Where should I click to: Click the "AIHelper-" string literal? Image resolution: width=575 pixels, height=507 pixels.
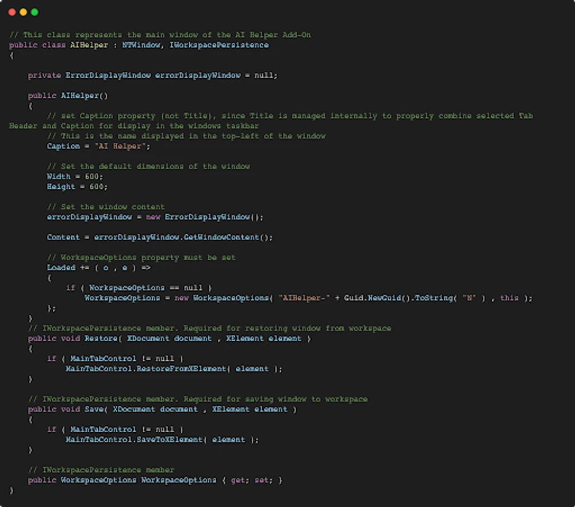click(304, 298)
